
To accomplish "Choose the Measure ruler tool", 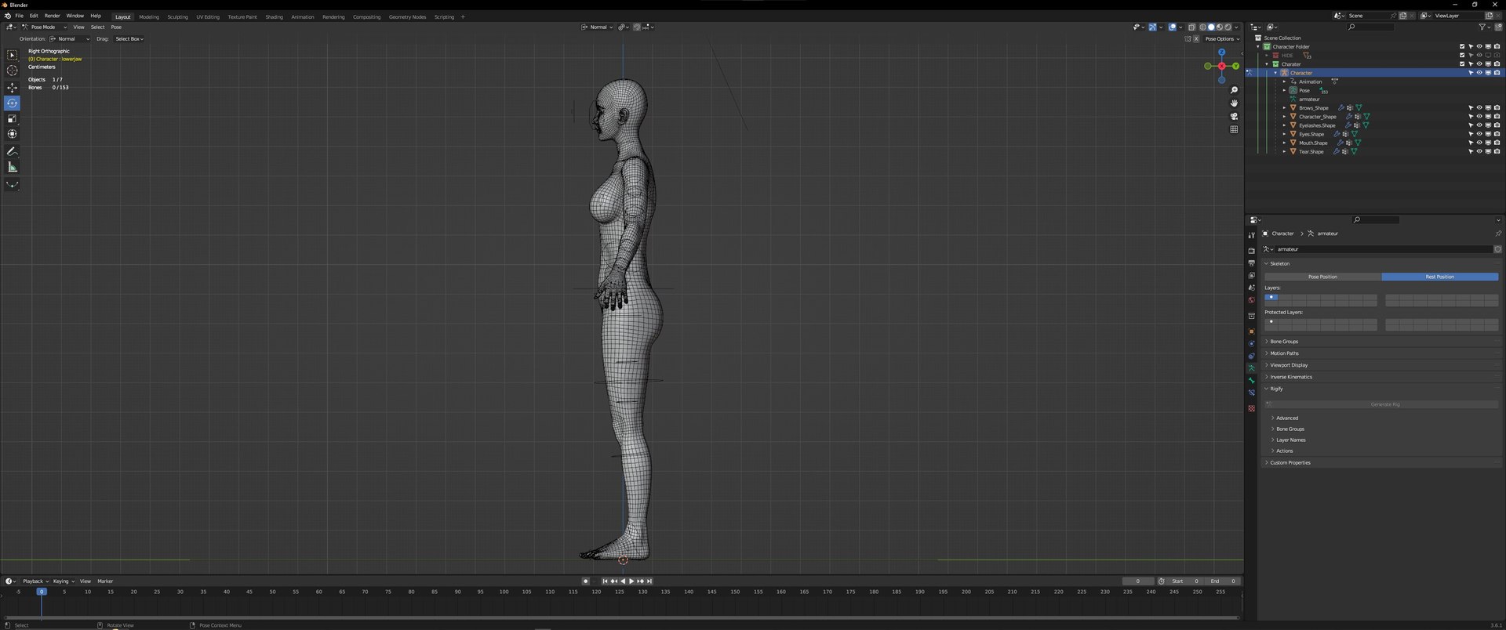I will 12,168.
